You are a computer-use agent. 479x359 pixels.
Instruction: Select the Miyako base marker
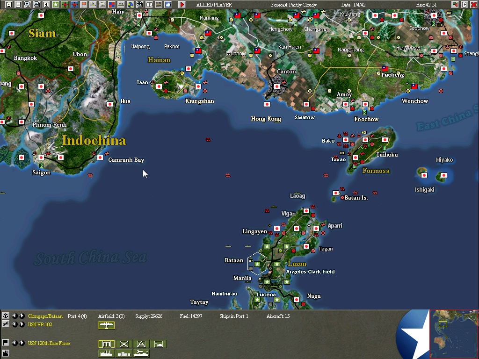(x=443, y=175)
